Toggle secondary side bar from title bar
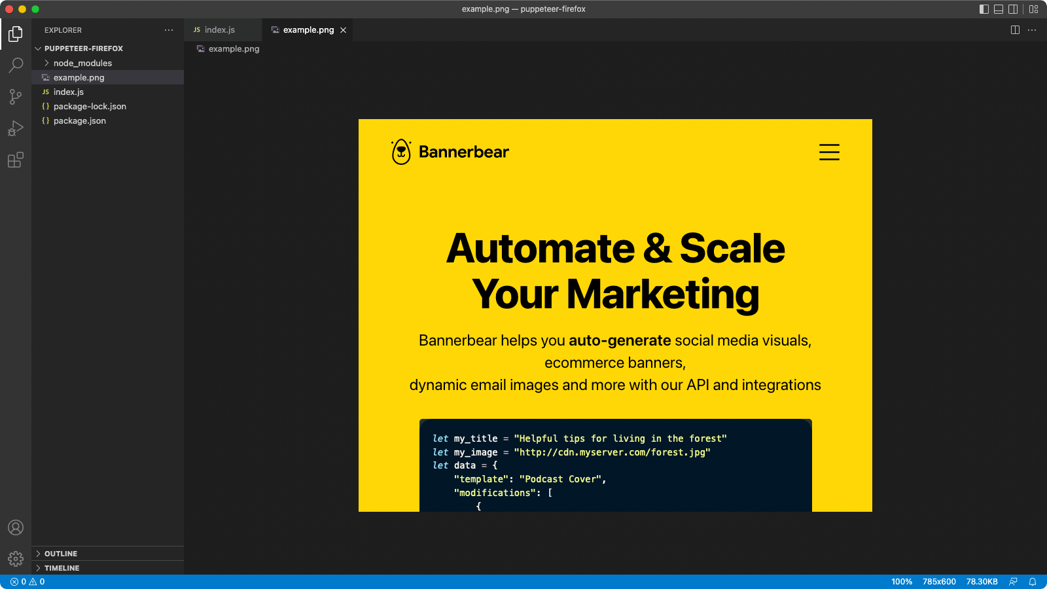This screenshot has height=589, width=1047. (1013, 9)
